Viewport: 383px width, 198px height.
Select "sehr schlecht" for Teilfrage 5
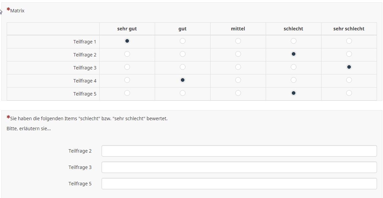point(349,93)
